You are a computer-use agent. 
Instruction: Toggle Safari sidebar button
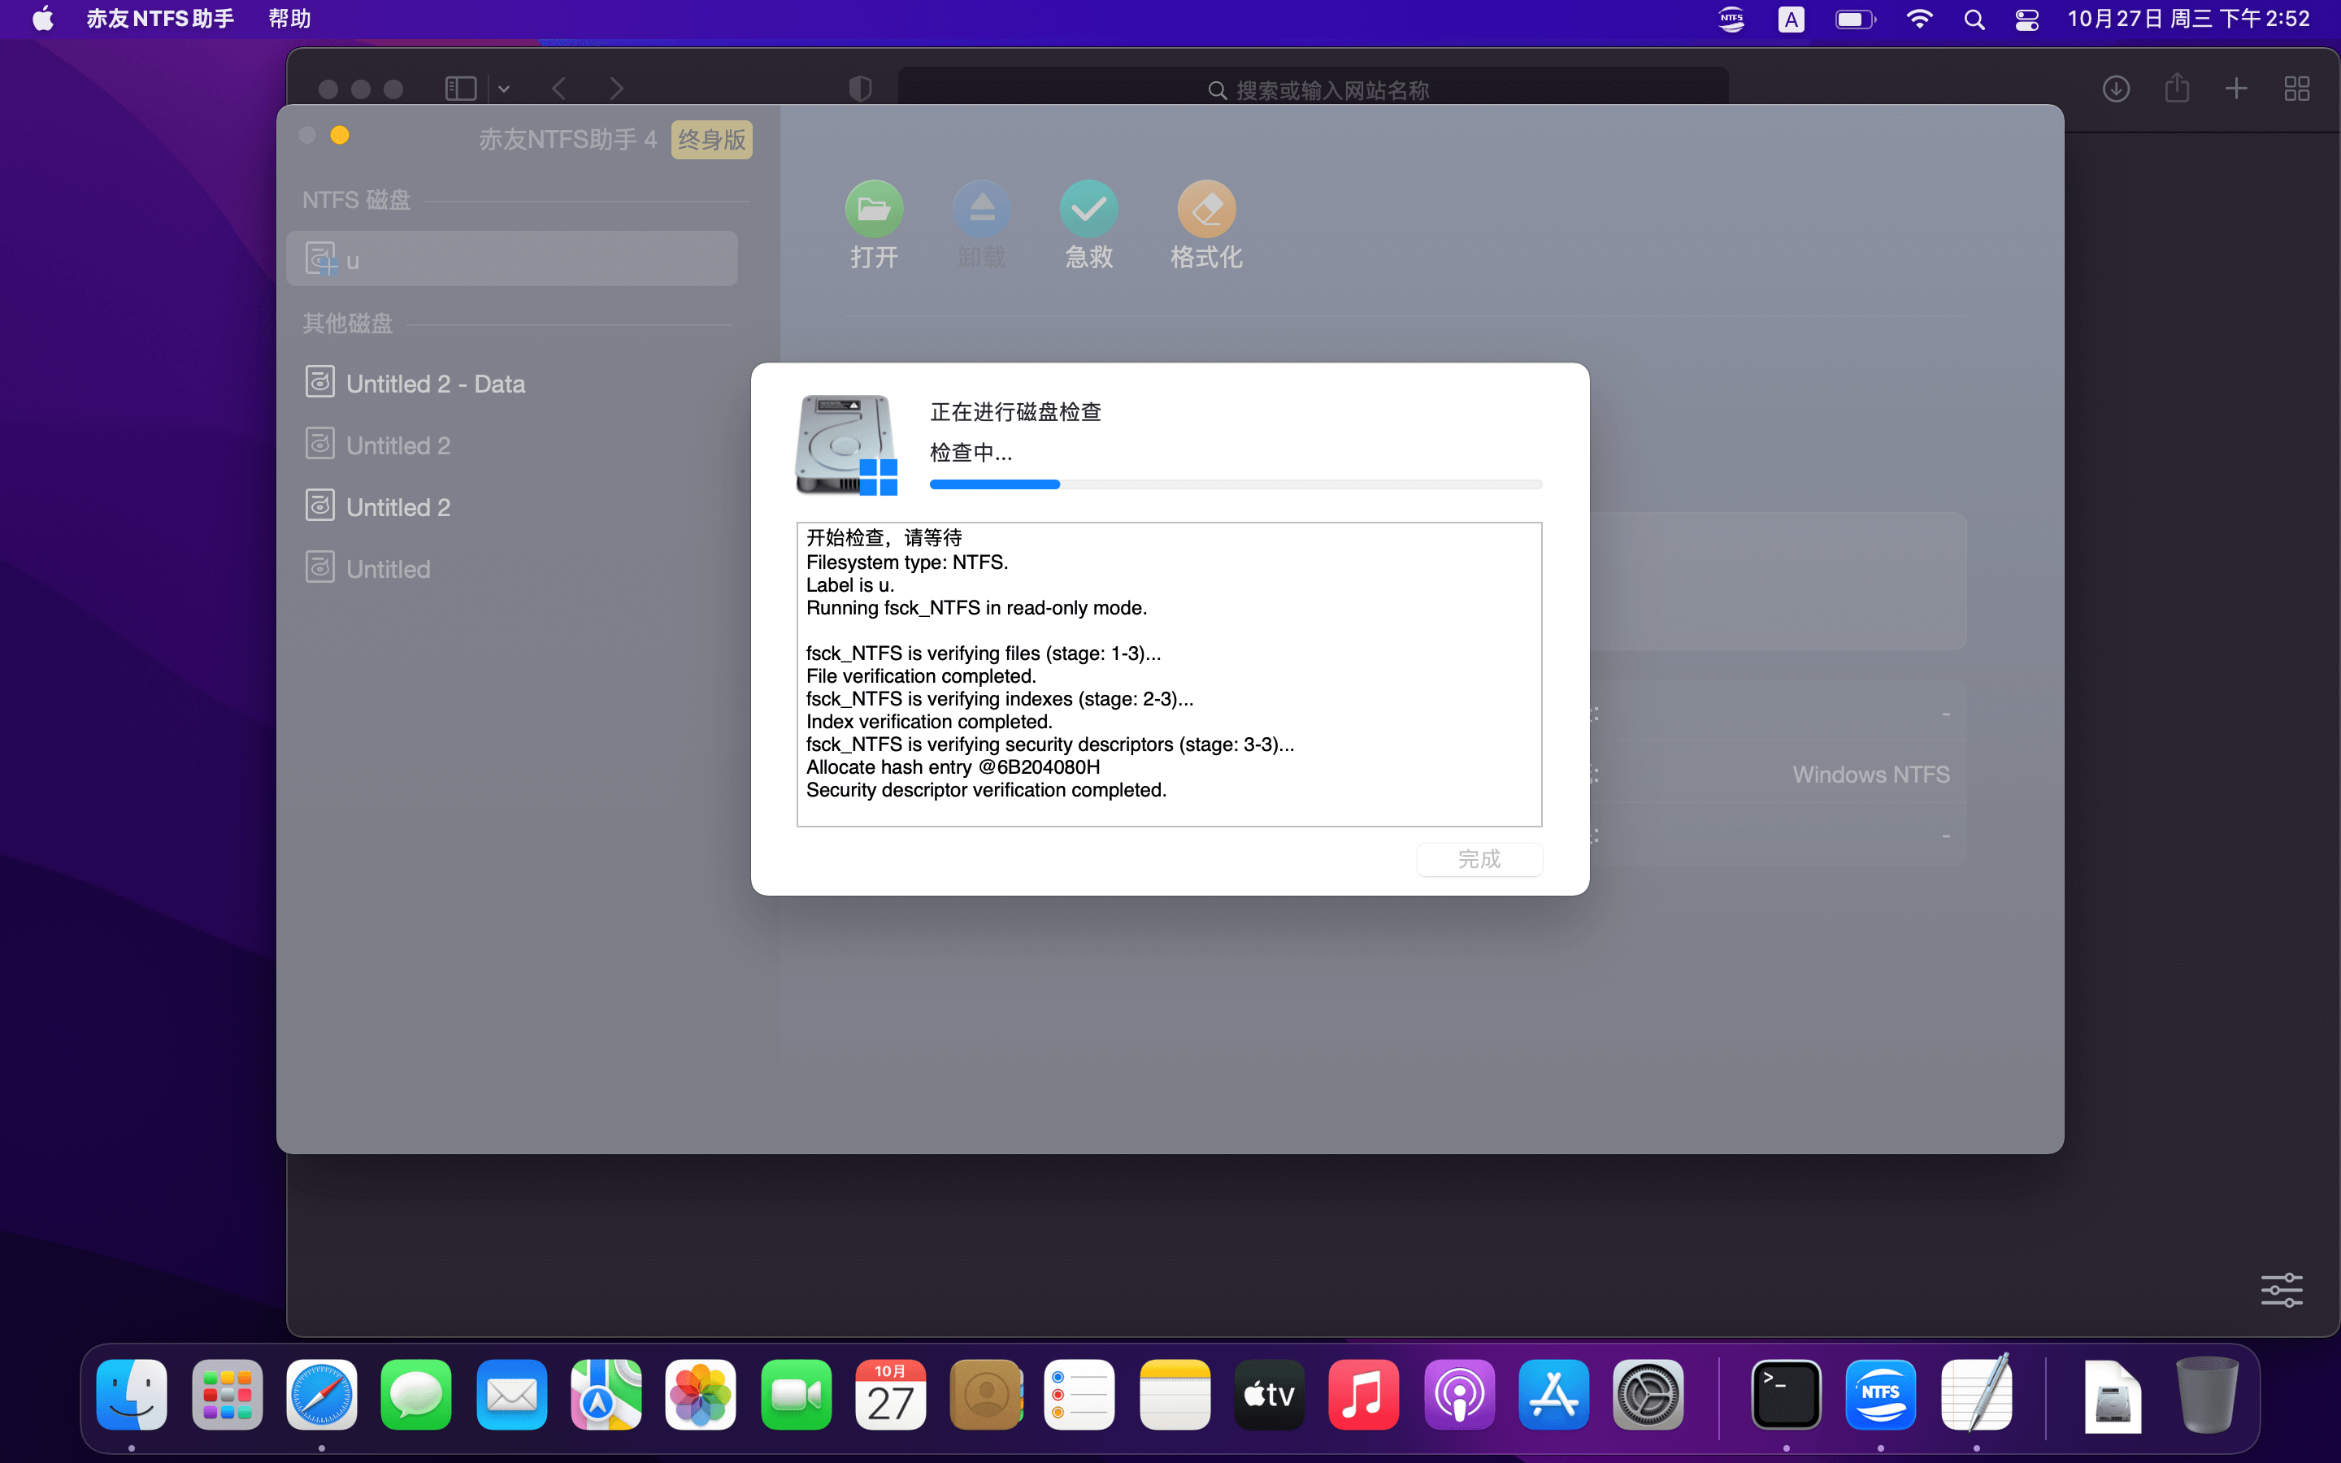(x=460, y=89)
